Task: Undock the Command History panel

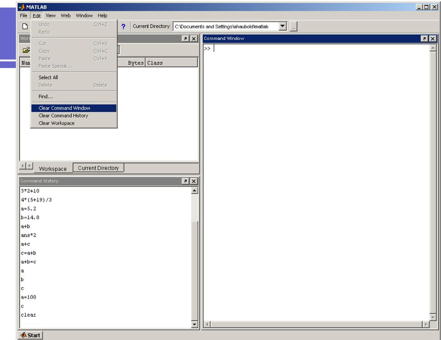Action: [185, 181]
